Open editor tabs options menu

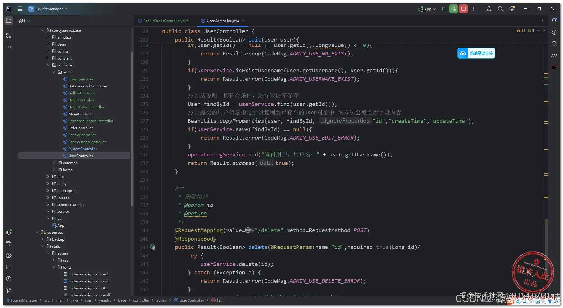click(542, 21)
